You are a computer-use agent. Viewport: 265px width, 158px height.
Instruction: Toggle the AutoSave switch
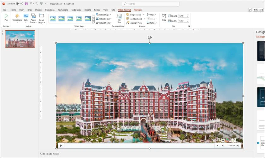[20, 4]
